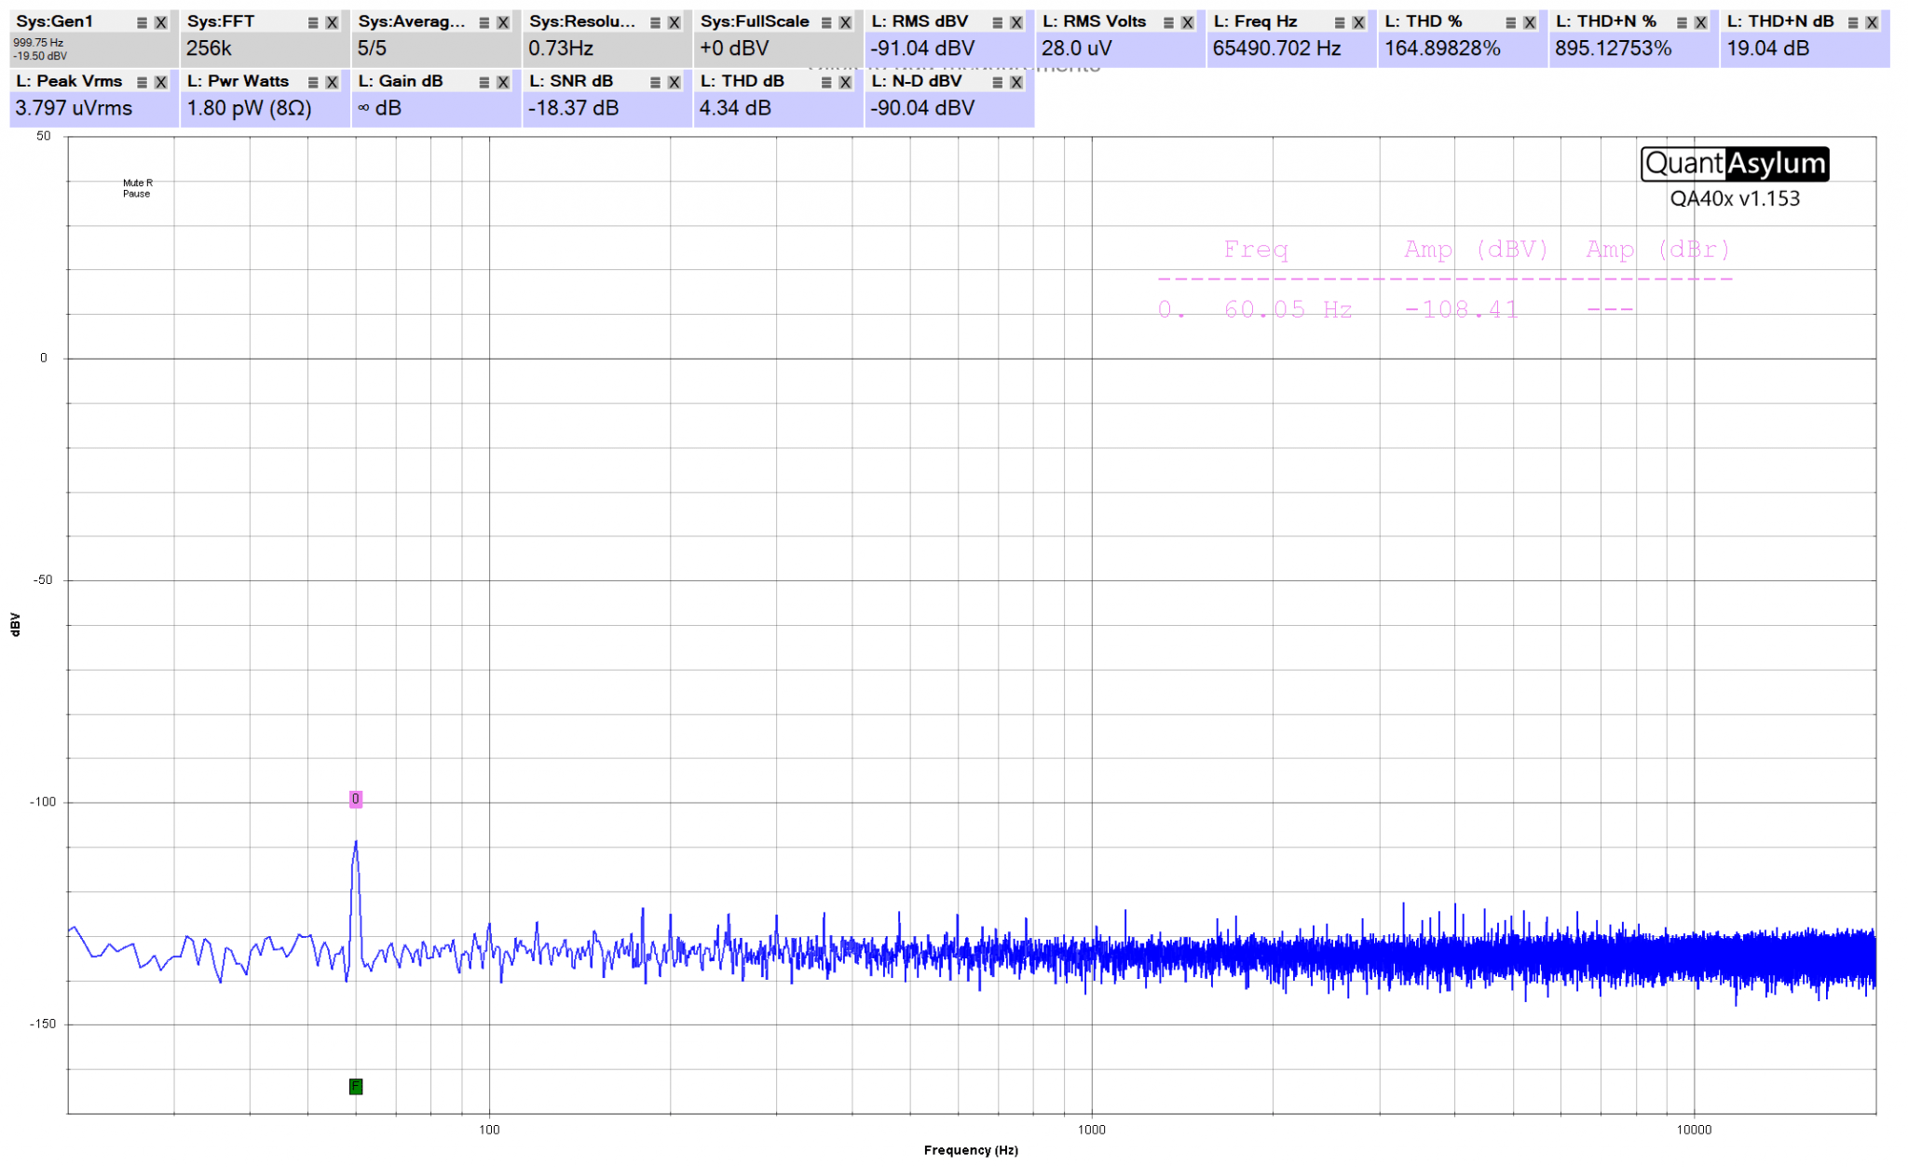
Task: Click the 28.0 uV reading
Action: (x=1076, y=48)
